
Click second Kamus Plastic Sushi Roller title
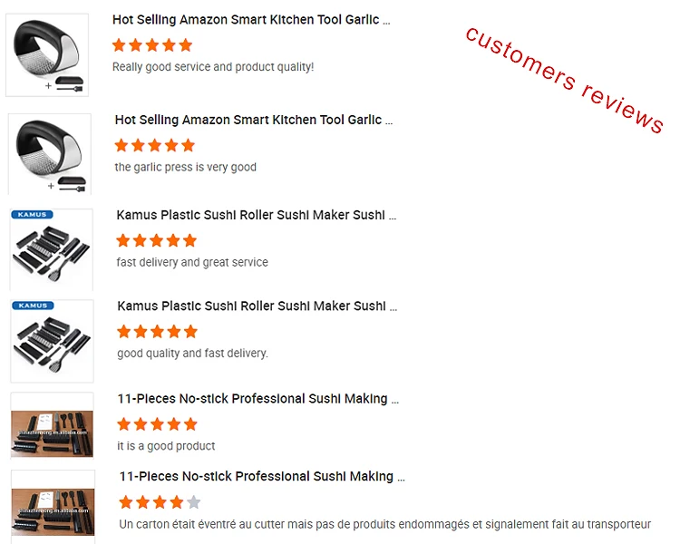257,306
